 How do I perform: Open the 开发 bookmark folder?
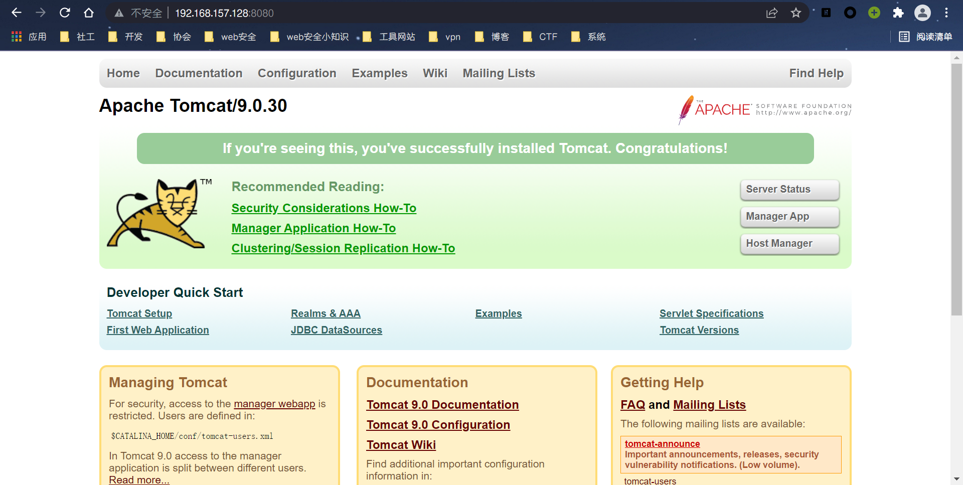(x=125, y=37)
